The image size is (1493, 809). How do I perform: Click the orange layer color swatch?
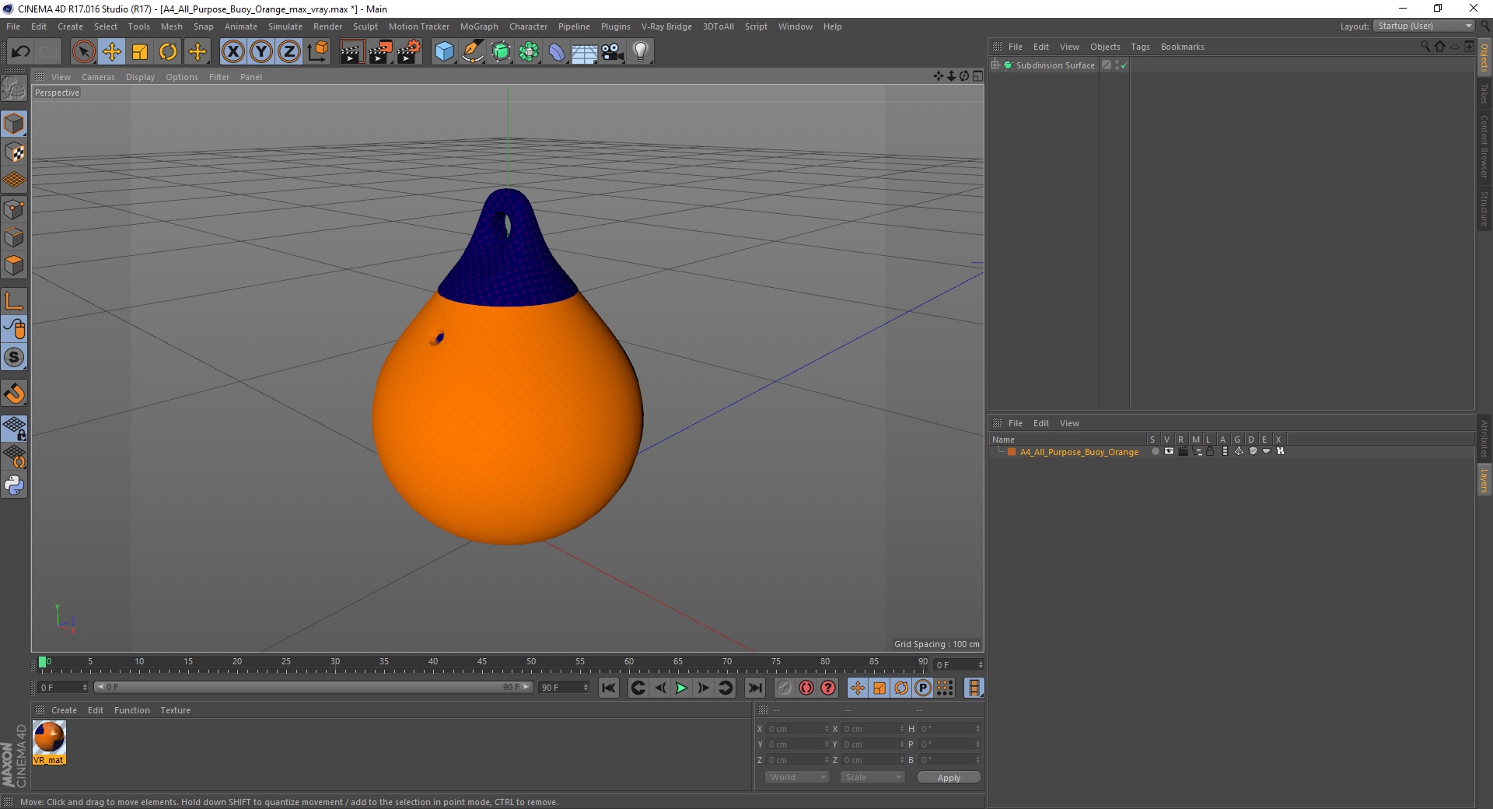point(1012,452)
